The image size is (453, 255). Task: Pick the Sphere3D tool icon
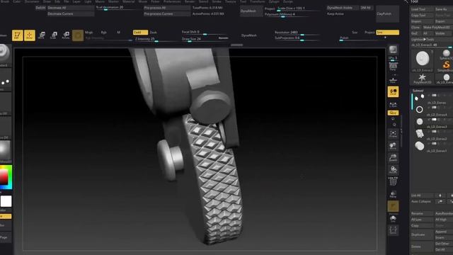tap(446, 54)
